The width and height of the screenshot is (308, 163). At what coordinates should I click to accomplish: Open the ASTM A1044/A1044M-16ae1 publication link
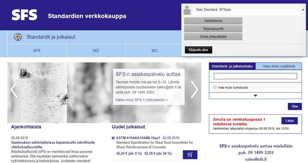coord(138,138)
